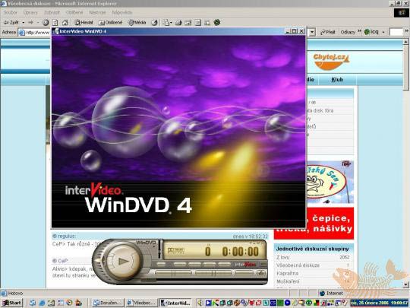Stop page loading in IE toolbar
The width and height of the screenshot is (410, 308).
(x=46, y=23)
